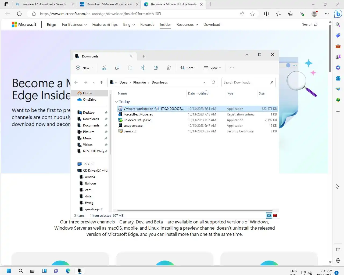
Task: Click the Copy icon in Explorer toolbar
Action: 117,68
